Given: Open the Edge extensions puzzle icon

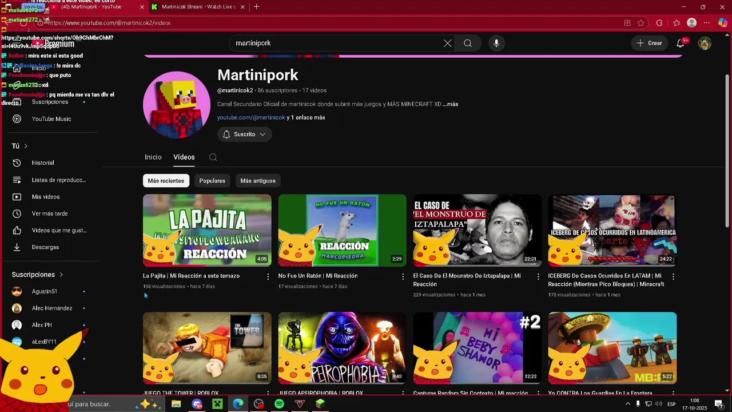Looking at the screenshot, I should (659, 23).
